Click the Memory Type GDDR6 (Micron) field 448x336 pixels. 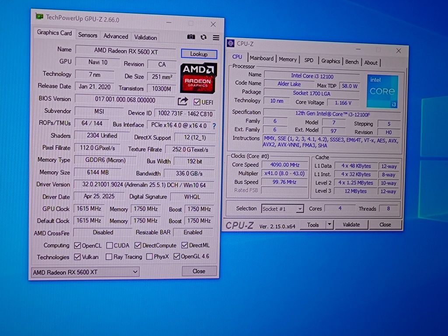105,160
